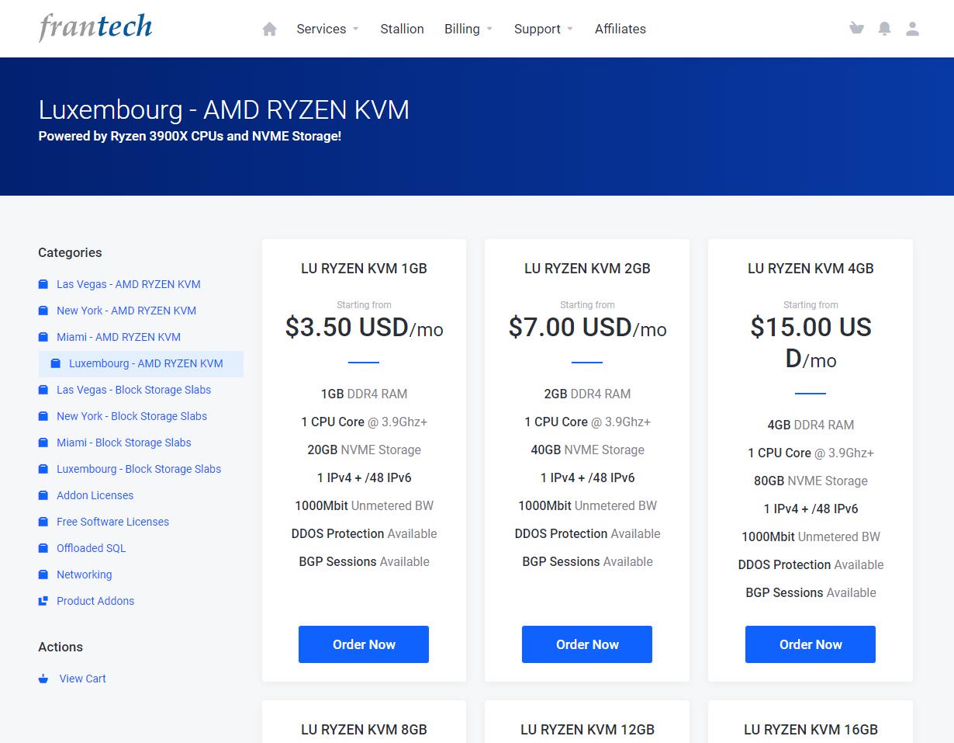Click the icon beside Miami - AMD RYZEN KVM
This screenshot has height=743, width=954.
click(43, 337)
